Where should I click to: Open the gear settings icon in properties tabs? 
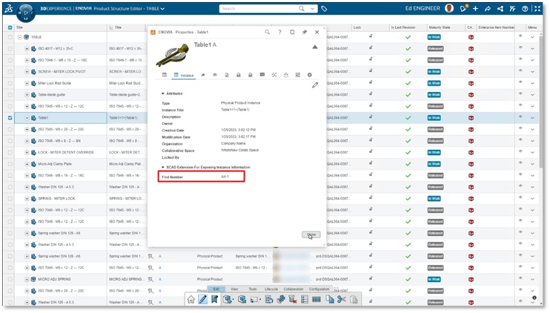pyautogui.click(x=309, y=75)
